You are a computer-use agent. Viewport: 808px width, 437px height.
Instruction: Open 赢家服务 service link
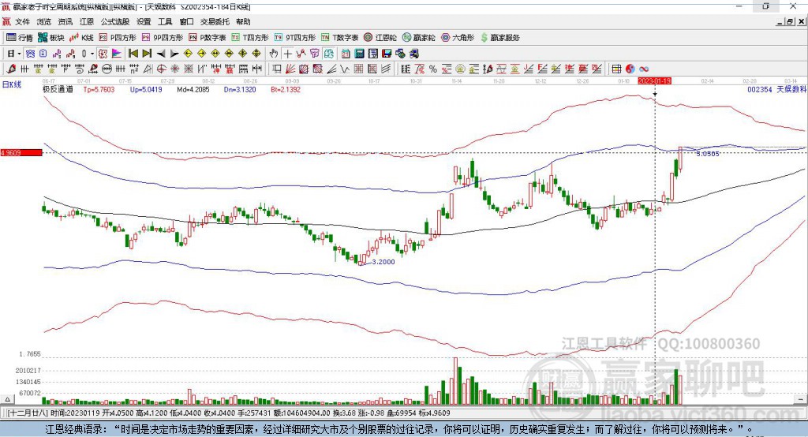pos(499,38)
